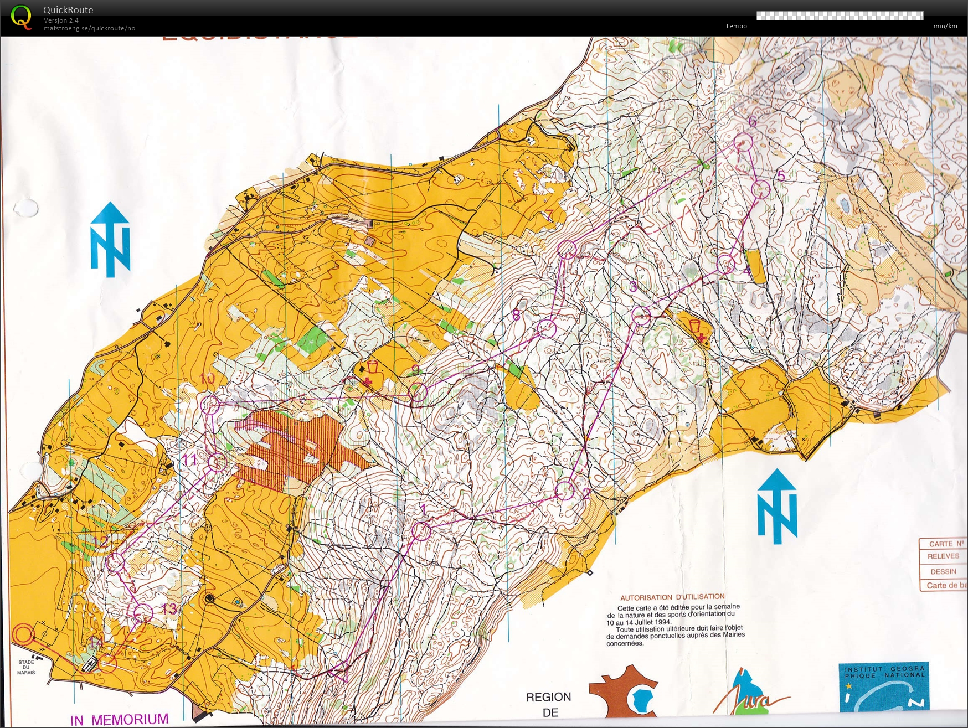Click control circle 7 on the route

pos(567,250)
